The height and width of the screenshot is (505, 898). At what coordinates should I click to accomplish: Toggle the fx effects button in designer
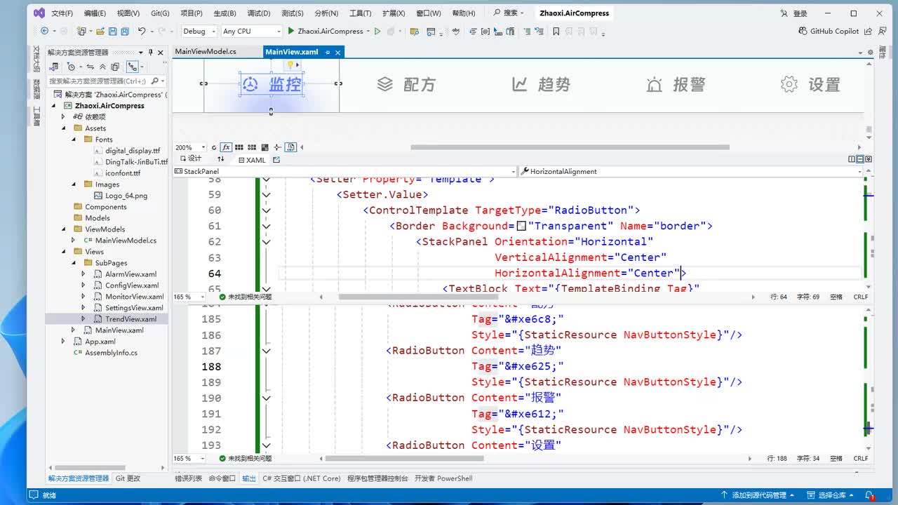pos(227,147)
